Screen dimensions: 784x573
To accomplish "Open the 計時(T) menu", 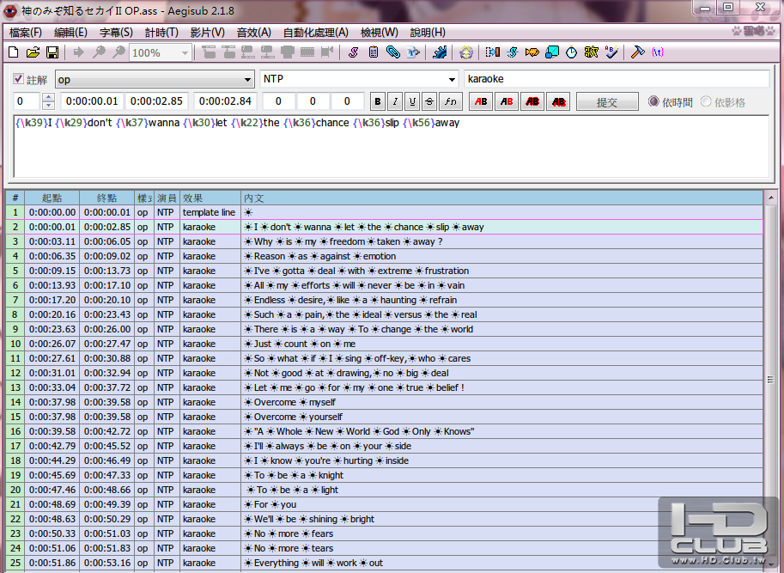I will point(161,33).
